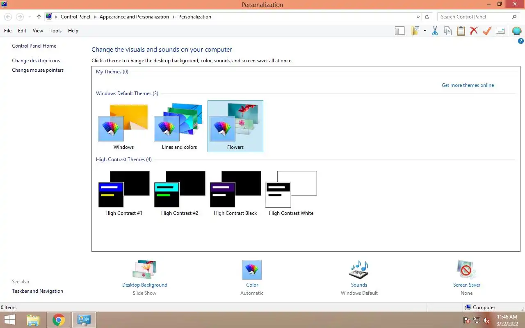Launch Chrome from the taskbar
This screenshot has height=328, width=525.
coord(59,320)
